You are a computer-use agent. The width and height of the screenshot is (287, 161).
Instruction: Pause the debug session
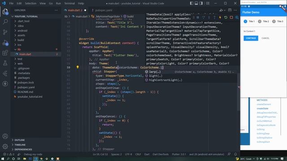(198, 17)
